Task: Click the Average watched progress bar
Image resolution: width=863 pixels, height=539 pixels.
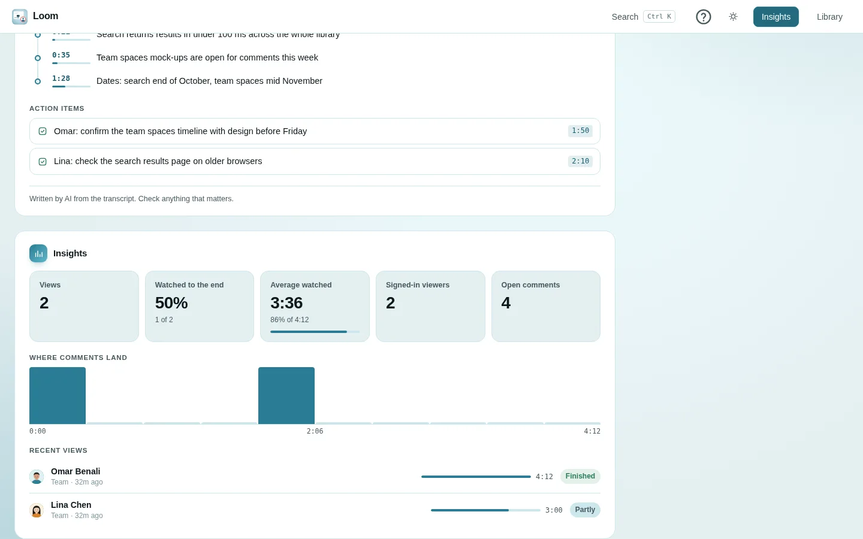Action: click(315, 332)
